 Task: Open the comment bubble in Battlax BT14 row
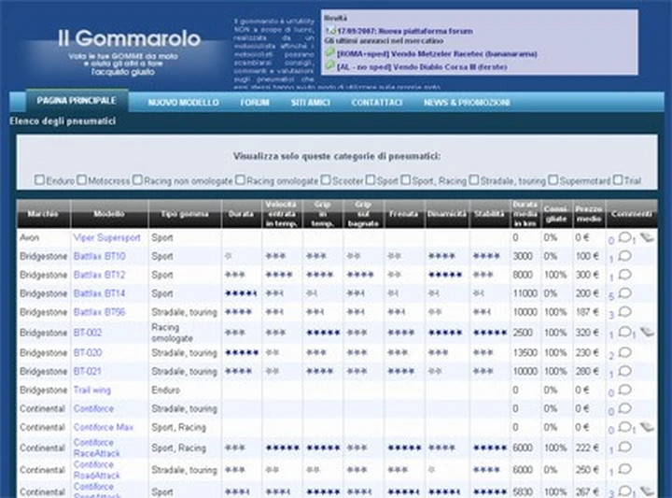tap(624, 293)
